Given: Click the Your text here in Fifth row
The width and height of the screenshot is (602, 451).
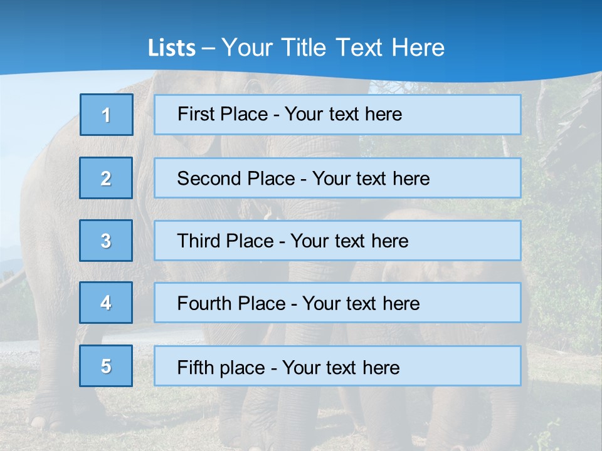Looking at the screenshot, I should 341,368.
